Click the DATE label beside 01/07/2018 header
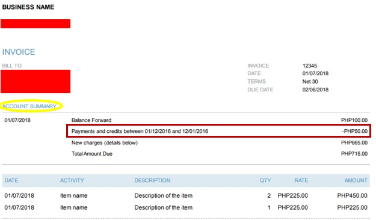 [254, 73]
